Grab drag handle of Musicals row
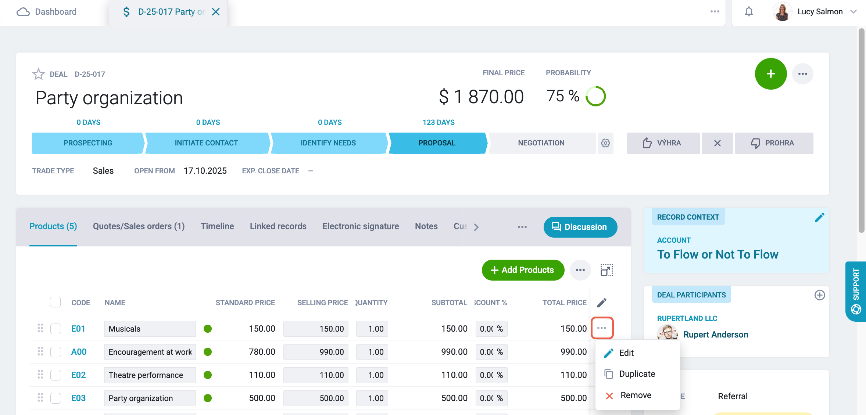 (x=40, y=328)
